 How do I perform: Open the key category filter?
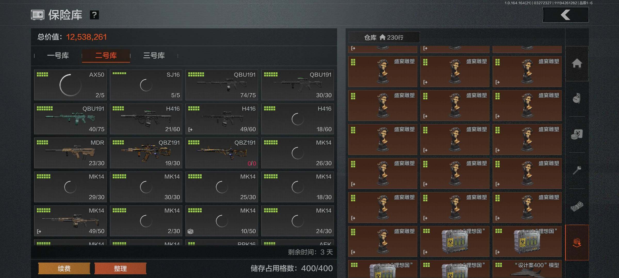[577, 170]
